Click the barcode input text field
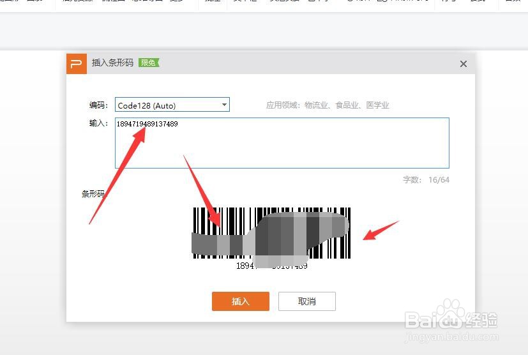 click(x=282, y=143)
